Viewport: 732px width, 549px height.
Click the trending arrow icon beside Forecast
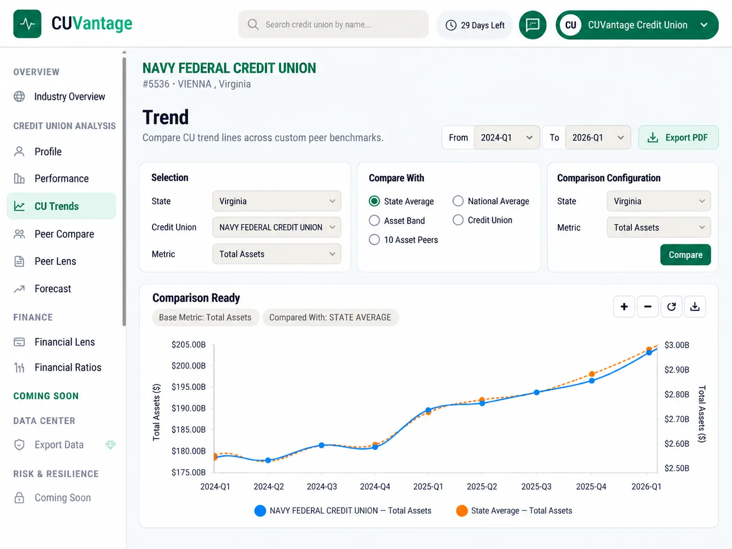point(19,289)
